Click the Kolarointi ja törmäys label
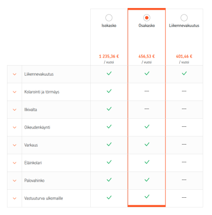This screenshot has height=215, width=212. (x=42, y=92)
